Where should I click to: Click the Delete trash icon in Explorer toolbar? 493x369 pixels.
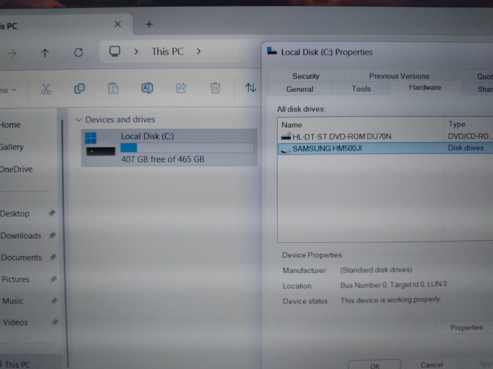(215, 88)
